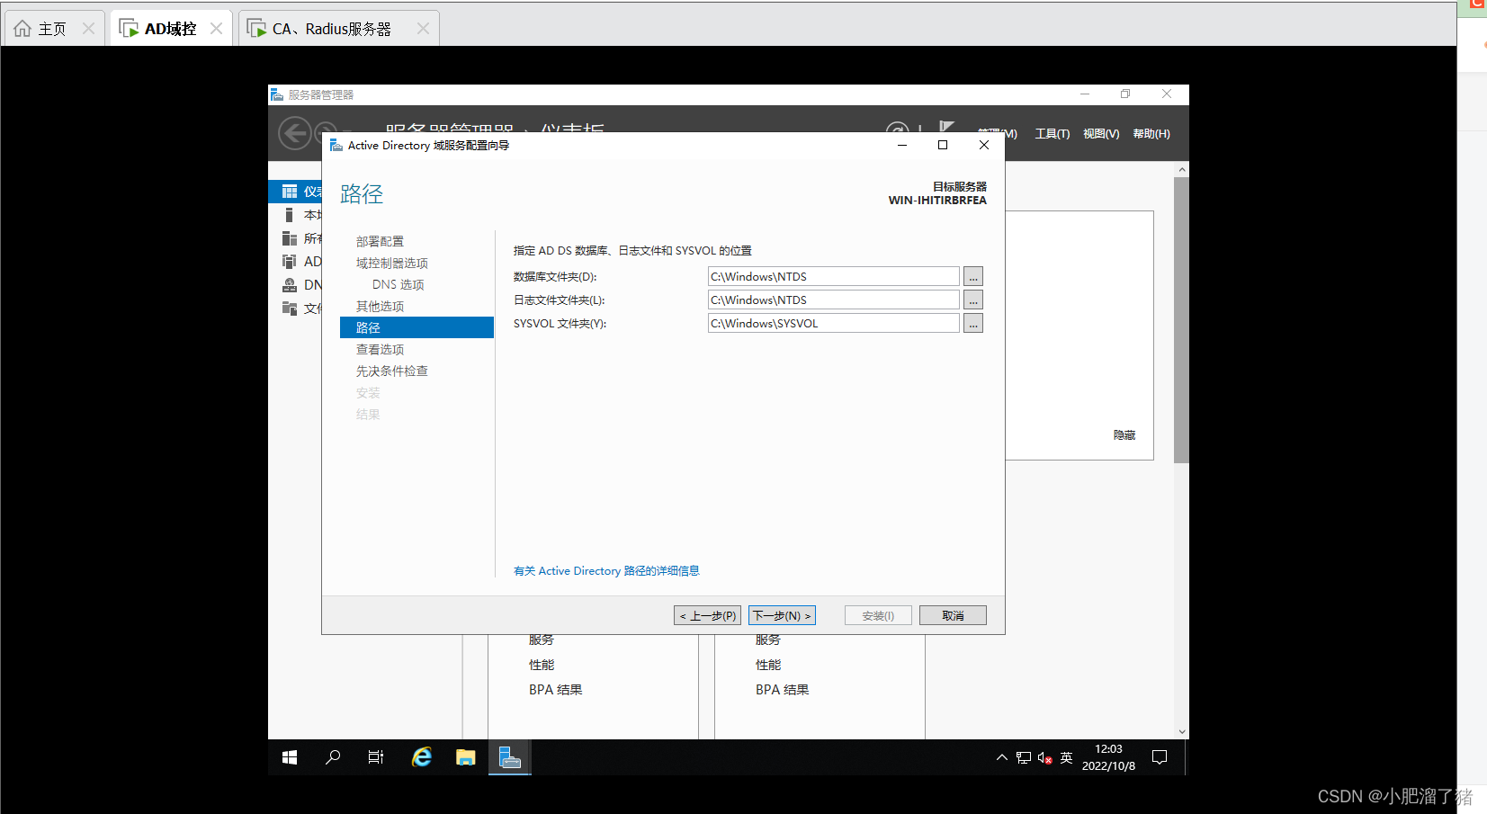1487x814 pixels.
Task: Click right tile BPA 结果 entry
Action: pos(783,690)
